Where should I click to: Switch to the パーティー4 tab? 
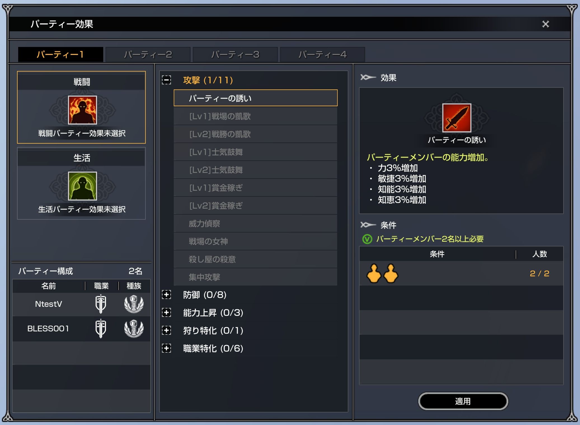pos(323,54)
